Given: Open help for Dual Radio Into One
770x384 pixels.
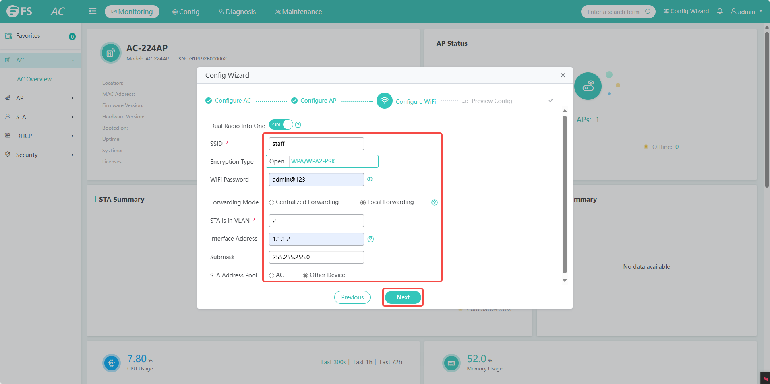Looking at the screenshot, I should click(x=298, y=125).
